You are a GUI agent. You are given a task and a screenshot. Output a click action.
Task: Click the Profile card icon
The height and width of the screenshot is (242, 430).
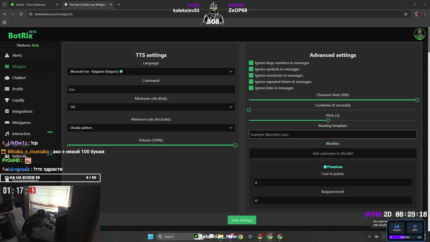pos(7,89)
